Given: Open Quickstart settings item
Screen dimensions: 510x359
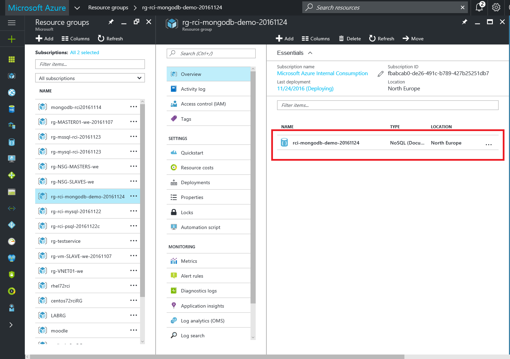Looking at the screenshot, I should click(x=208, y=153).
